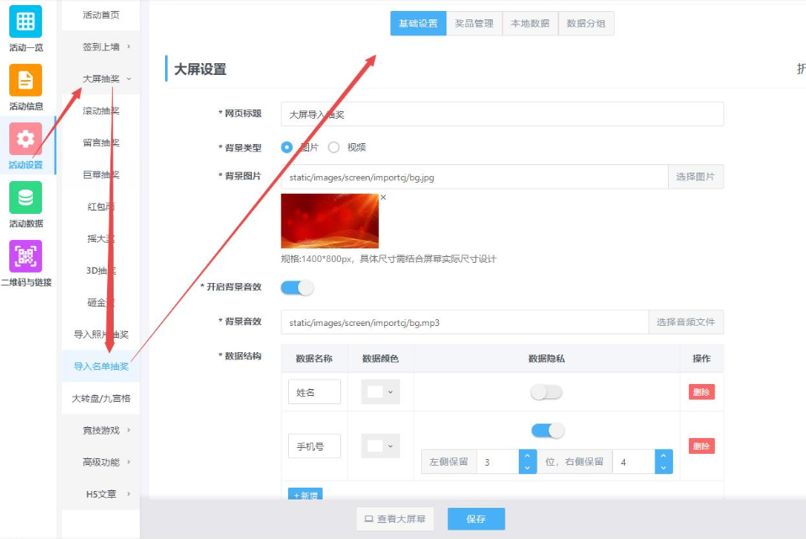
Task: Focus the 背景音效 path field
Action: coord(465,323)
